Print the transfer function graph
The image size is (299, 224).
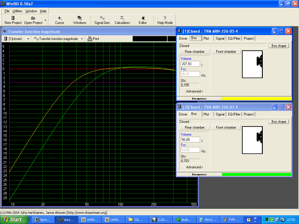(x=93, y=39)
